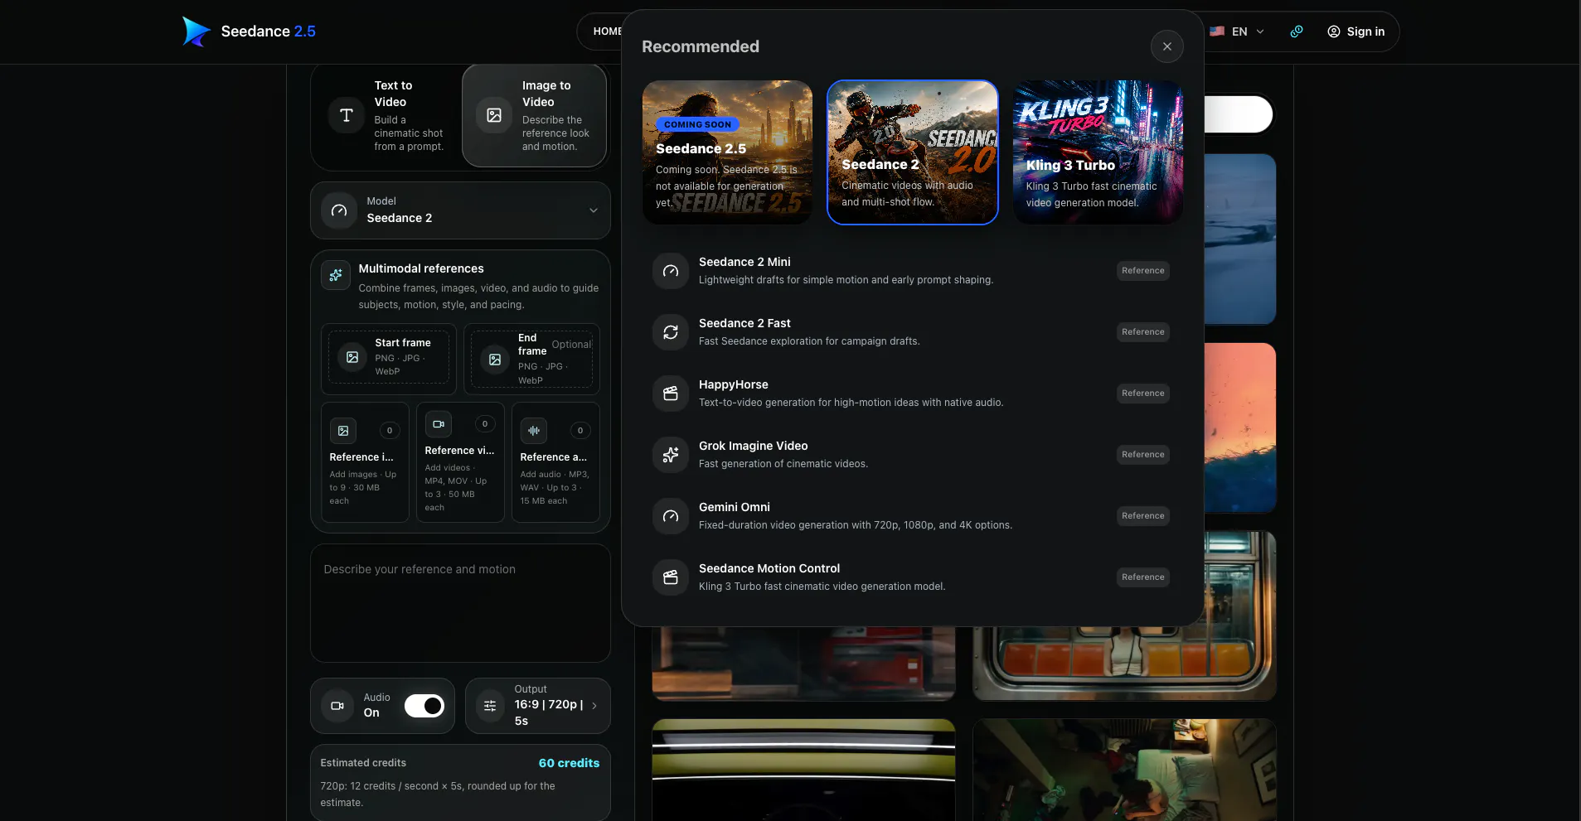Image resolution: width=1581 pixels, height=821 pixels.
Task: Click the Start frame upload box
Action: point(389,357)
